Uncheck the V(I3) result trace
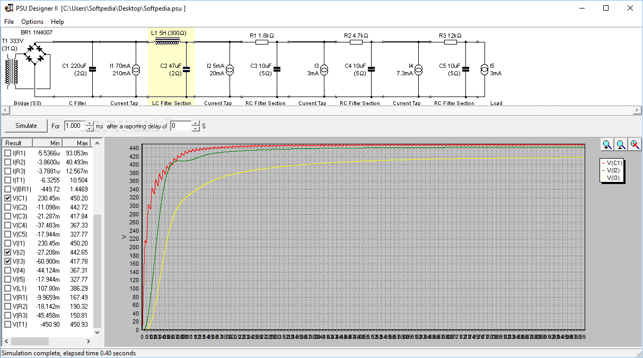 coord(7,261)
